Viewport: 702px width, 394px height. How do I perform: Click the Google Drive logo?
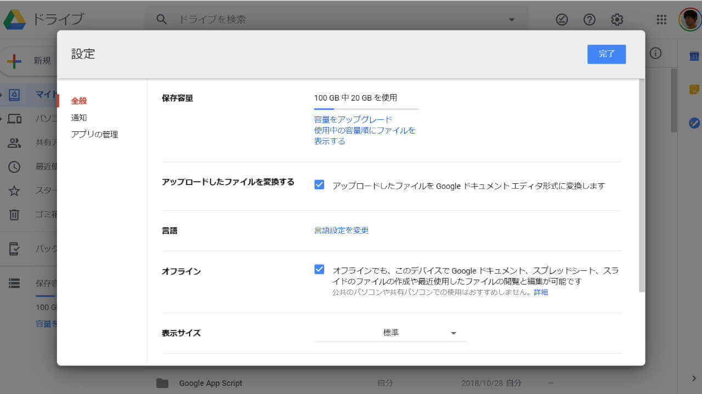tap(15, 20)
